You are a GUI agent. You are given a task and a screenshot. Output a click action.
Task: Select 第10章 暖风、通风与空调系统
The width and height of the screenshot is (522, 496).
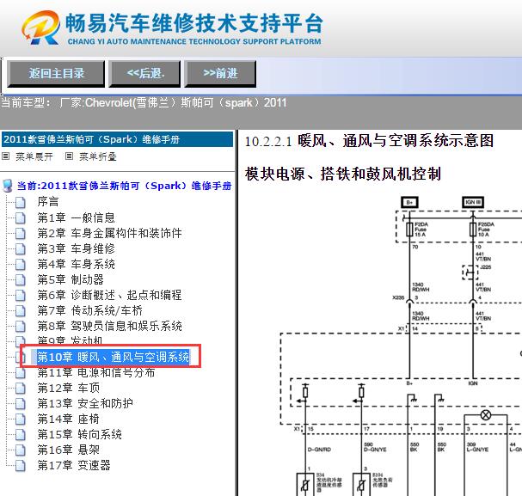(x=113, y=357)
